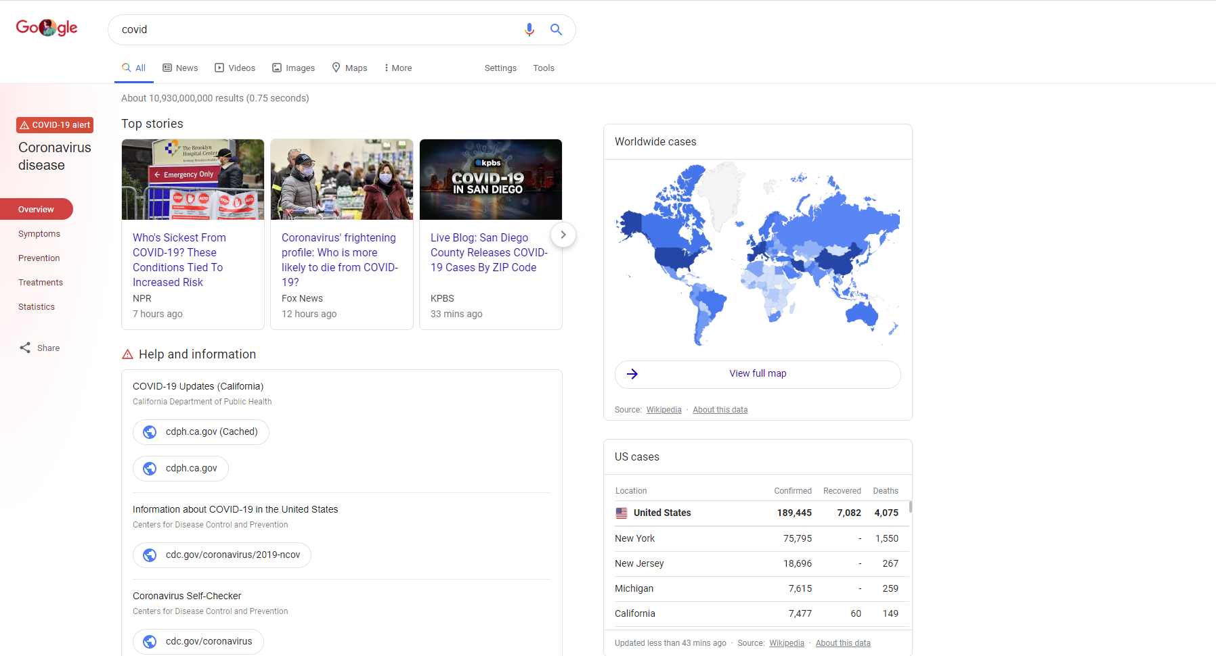Switch to the News tab
Image resolution: width=1216 pixels, height=656 pixels.
coord(180,68)
